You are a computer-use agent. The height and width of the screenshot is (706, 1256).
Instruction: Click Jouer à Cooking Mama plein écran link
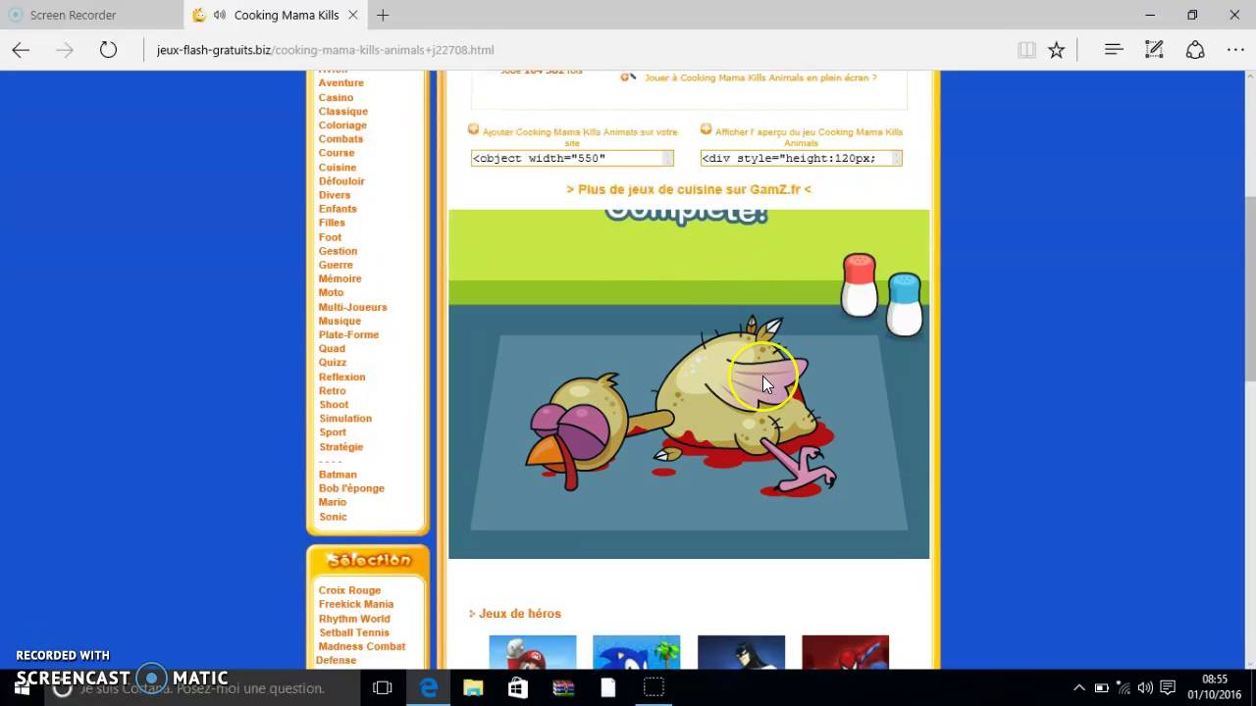point(760,77)
